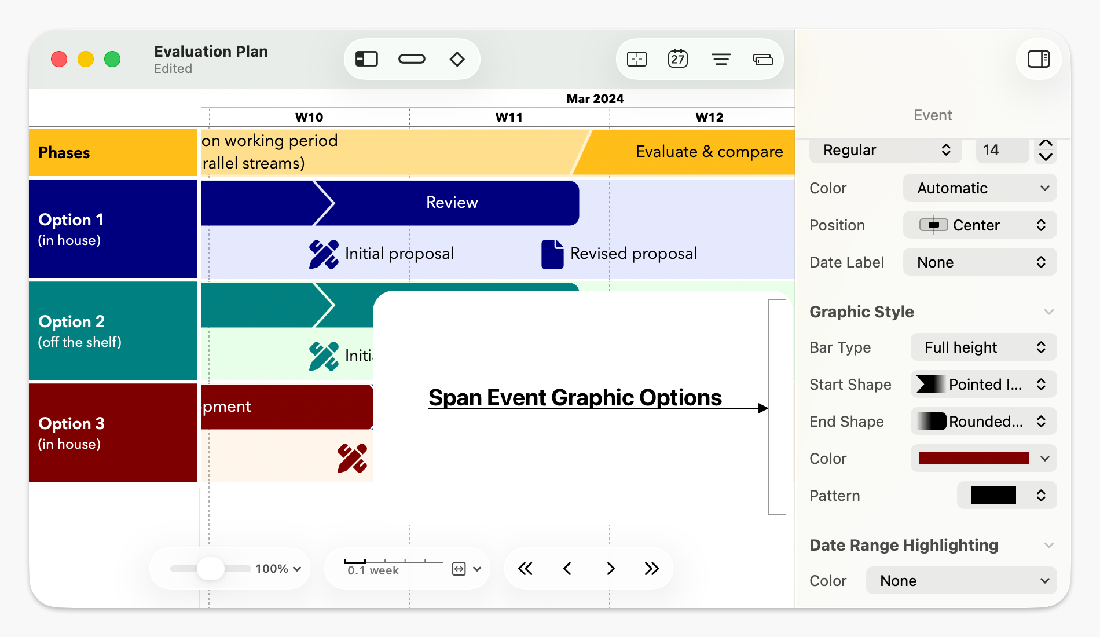Image resolution: width=1100 pixels, height=637 pixels.
Task: Click the fit-width icon beside the week scale
Action: pyautogui.click(x=458, y=569)
